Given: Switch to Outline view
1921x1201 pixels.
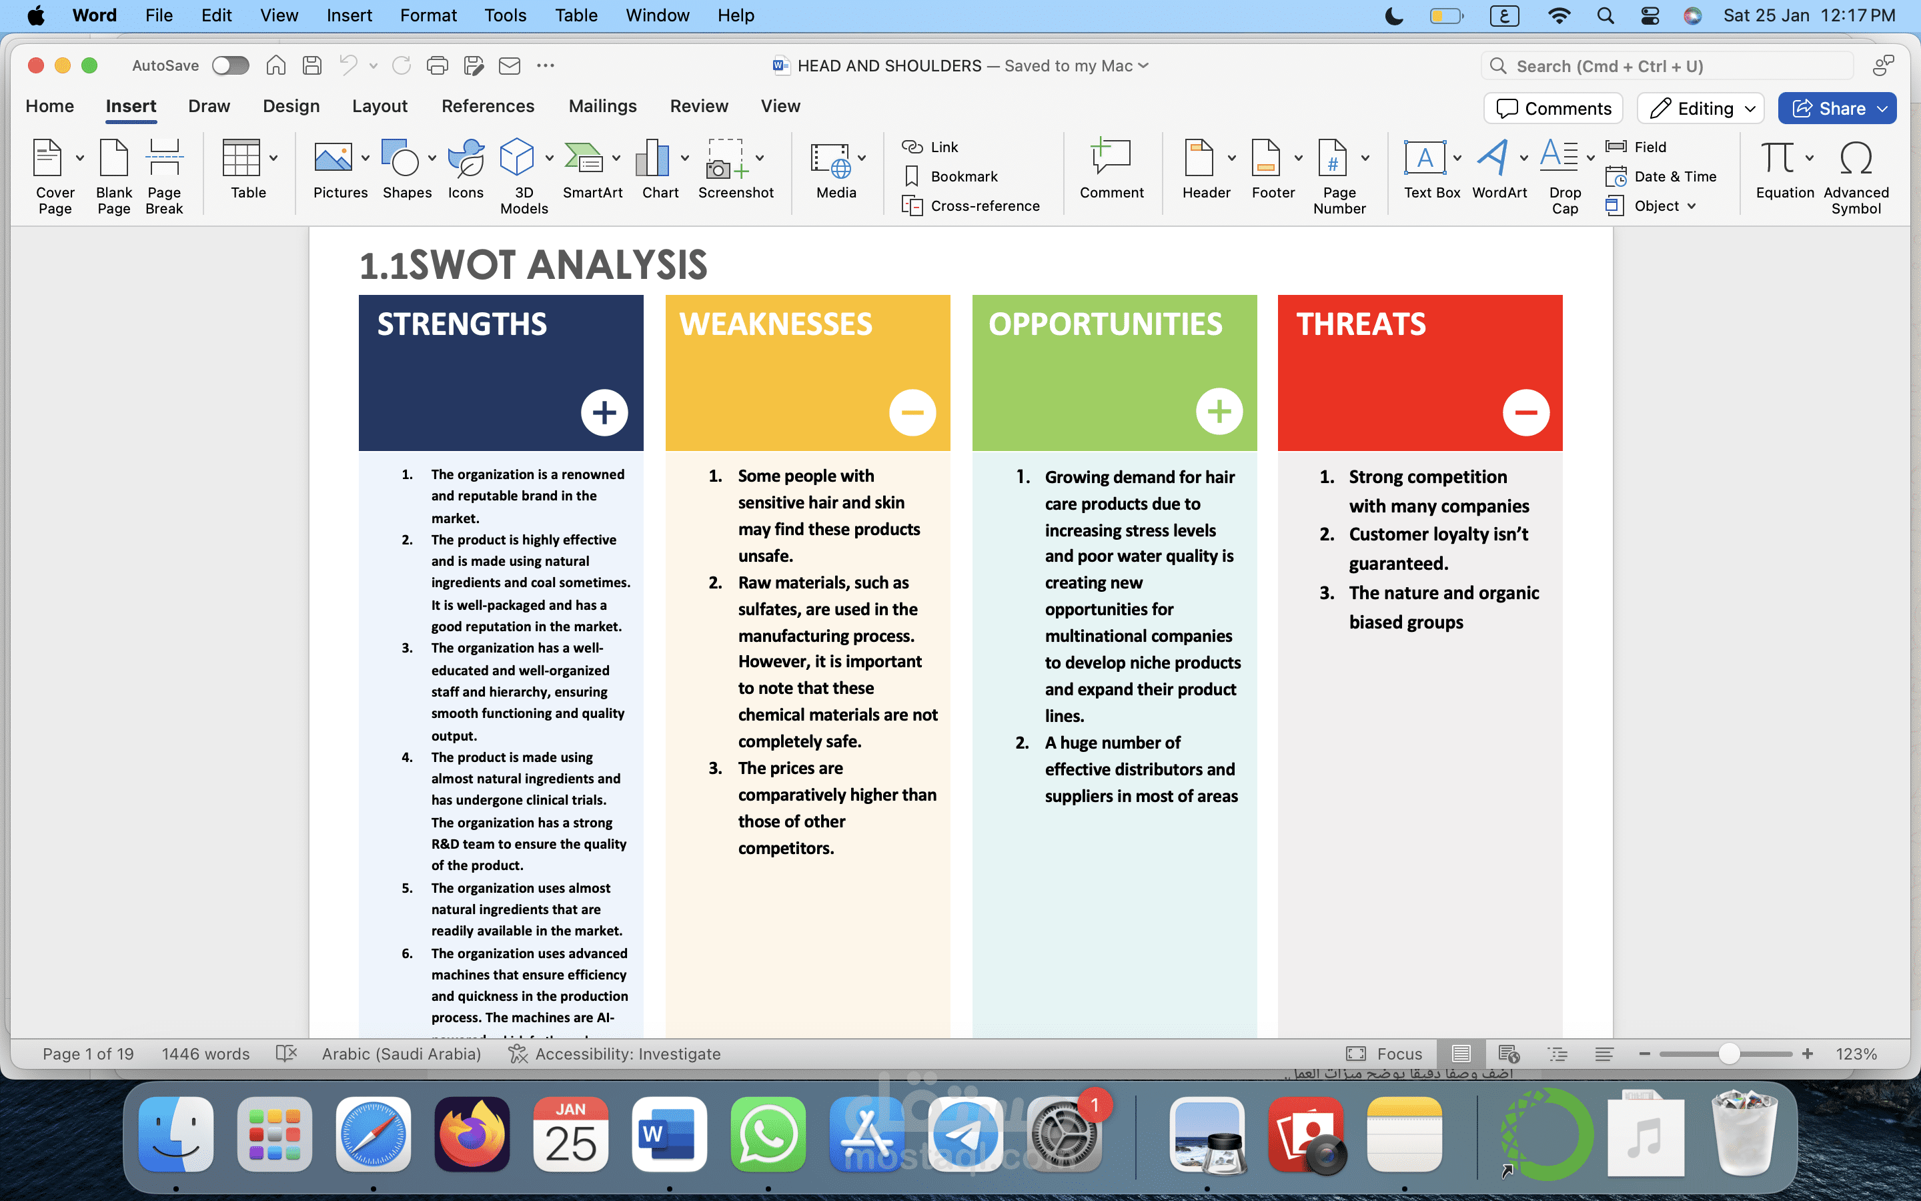Looking at the screenshot, I should tap(1557, 1054).
